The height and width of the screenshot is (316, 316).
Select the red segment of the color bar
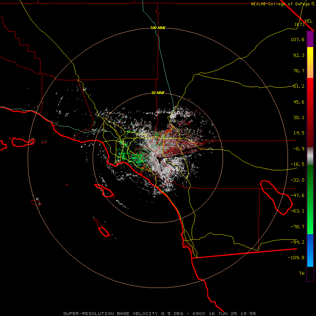coord(310,112)
